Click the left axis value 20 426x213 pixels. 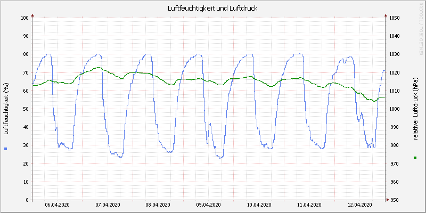tap(26, 163)
